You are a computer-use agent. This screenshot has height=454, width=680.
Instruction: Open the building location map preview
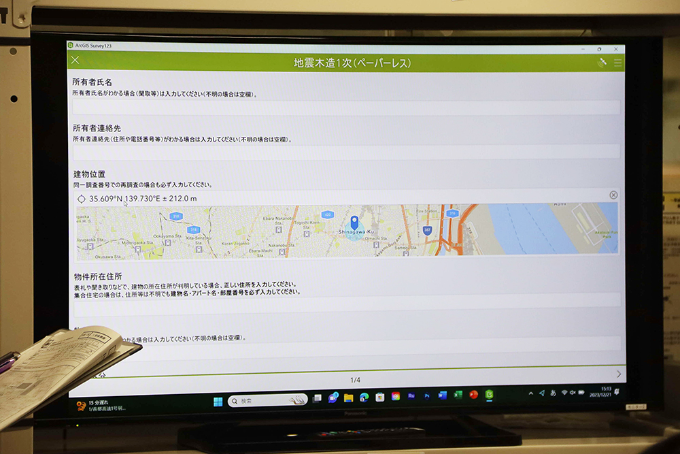(347, 231)
